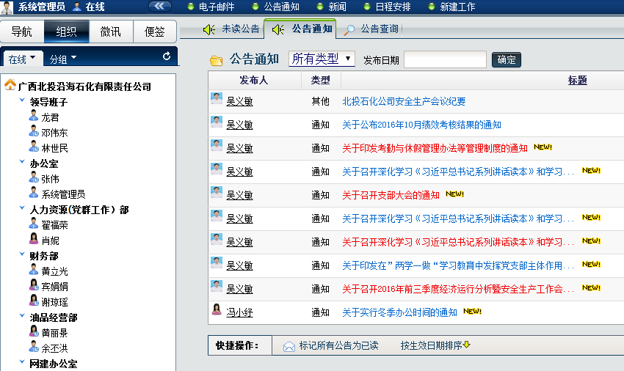Image resolution: width=624 pixels, height=371 pixels.
Task: Open 新闻 from the top bar
Action: [x=337, y=7]
